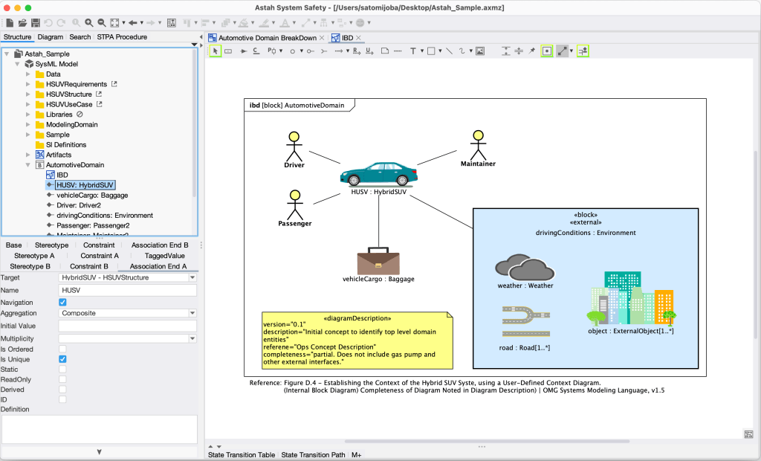
Task: Click the straight Line drawing tool
Action: pos(449,51)
